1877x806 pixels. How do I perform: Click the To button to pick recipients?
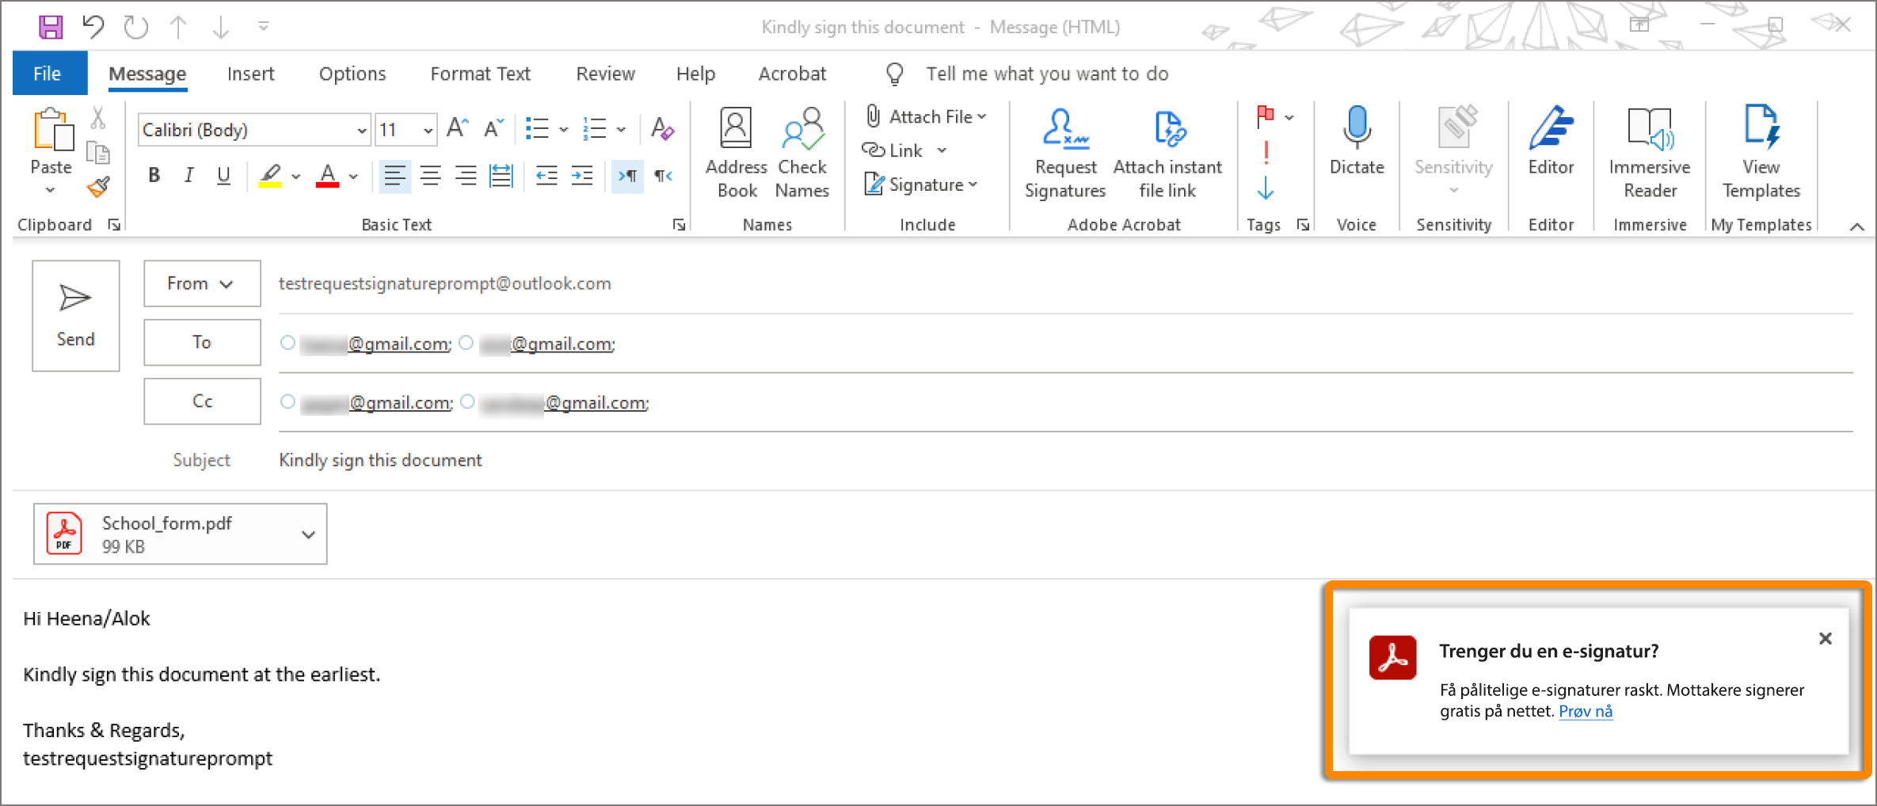click(202, 342)
